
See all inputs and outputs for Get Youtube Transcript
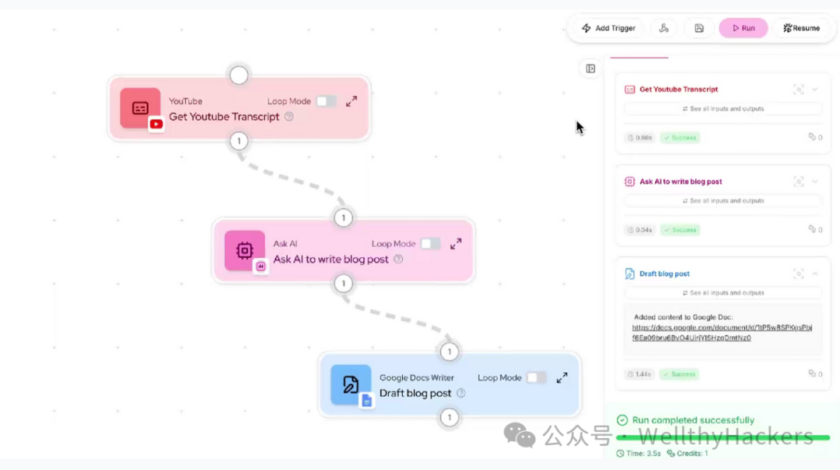[723, 109]
